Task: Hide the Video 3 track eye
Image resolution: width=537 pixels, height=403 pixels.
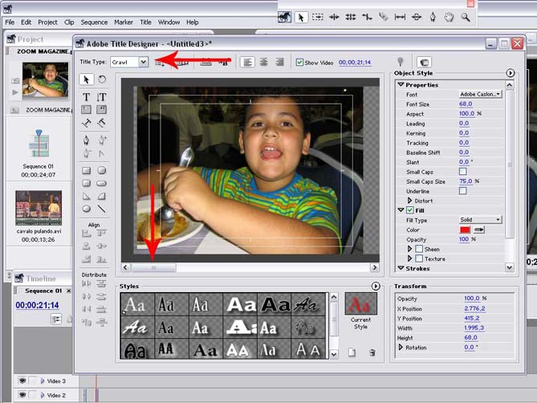Action: click(x=22, y=381)
